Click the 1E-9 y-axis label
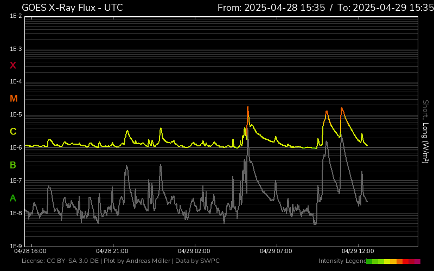 coord(16,246)
